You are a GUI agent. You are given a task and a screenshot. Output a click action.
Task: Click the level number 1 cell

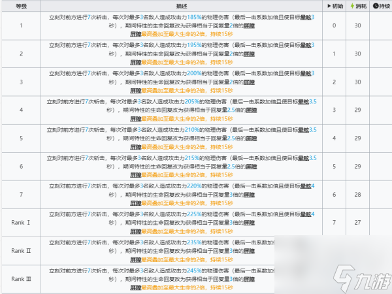(x=22, y=25)
